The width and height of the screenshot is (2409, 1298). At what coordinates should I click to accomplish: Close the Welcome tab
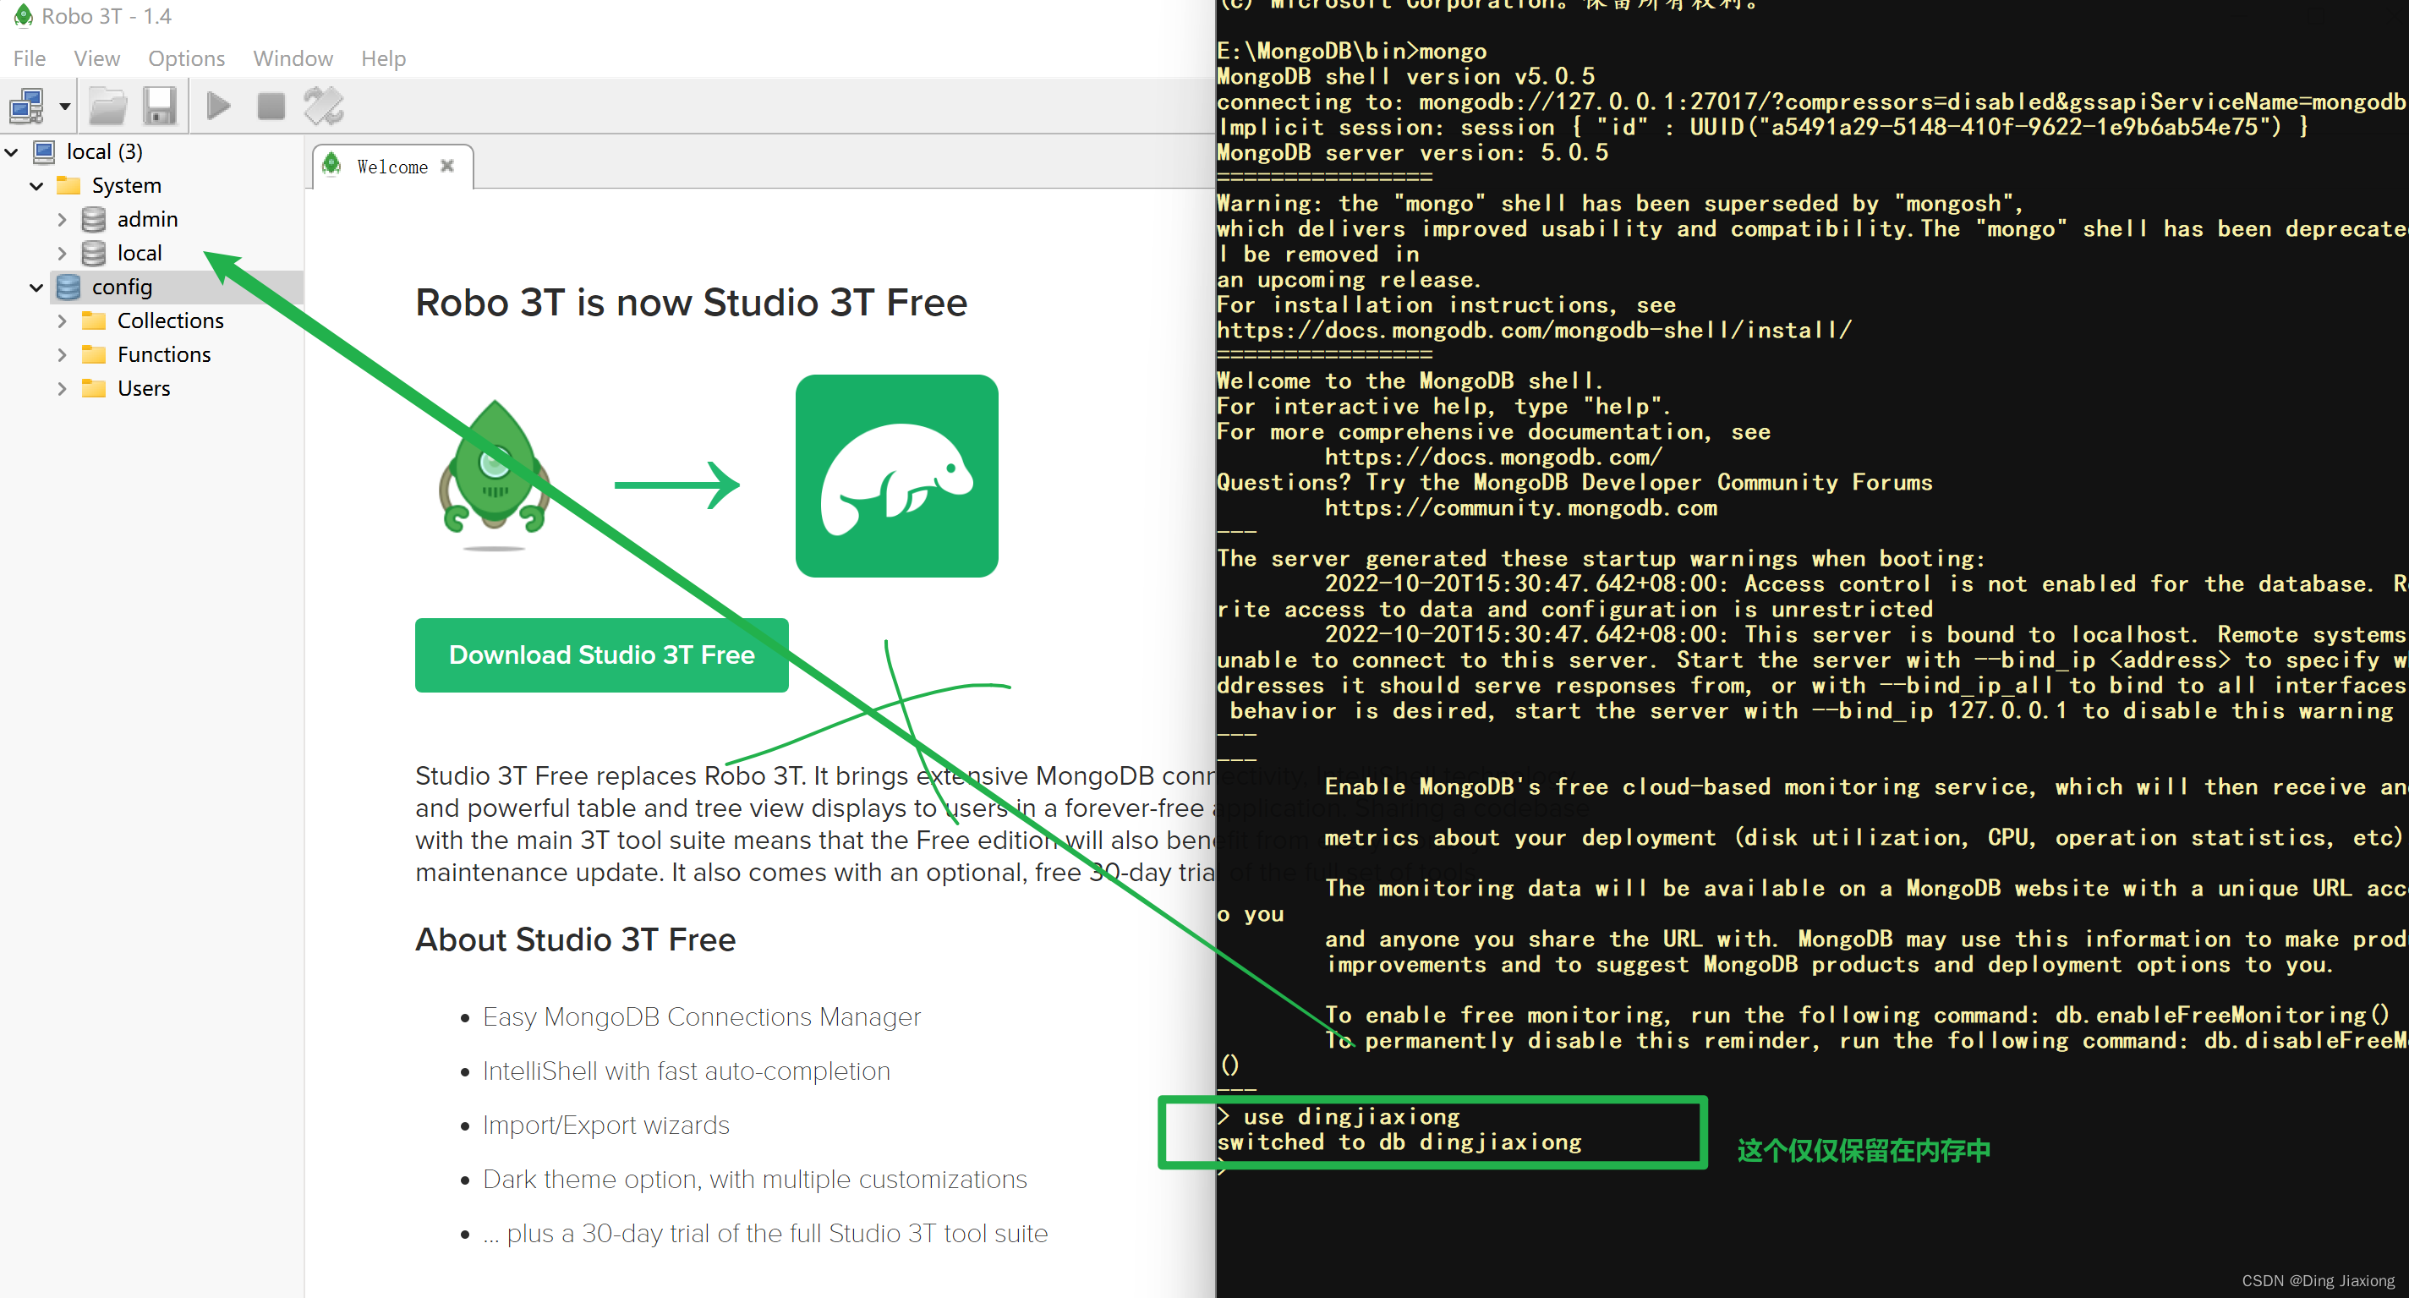[x=448, y=166]
